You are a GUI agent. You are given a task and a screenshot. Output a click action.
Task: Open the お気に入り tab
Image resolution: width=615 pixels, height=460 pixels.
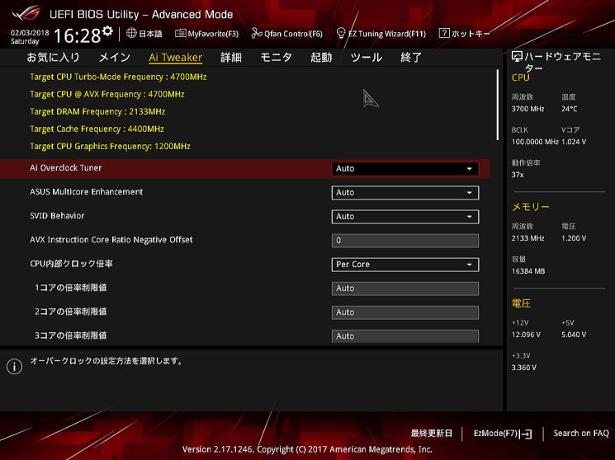click(x=53, y=58)
